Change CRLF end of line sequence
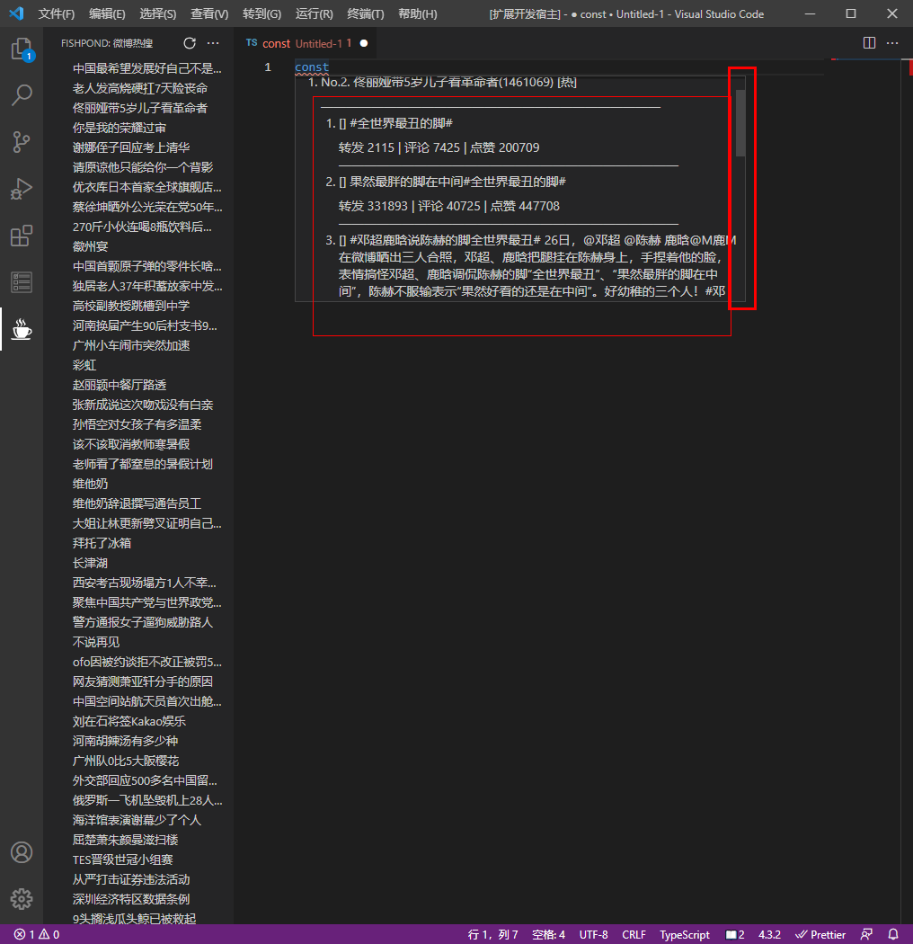Image resolution: width=913 pixels, height=944 pixels. [x=634, y=934]
